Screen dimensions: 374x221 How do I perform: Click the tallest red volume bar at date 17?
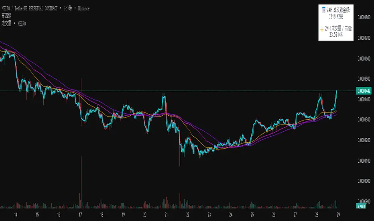tap(81, 182)
